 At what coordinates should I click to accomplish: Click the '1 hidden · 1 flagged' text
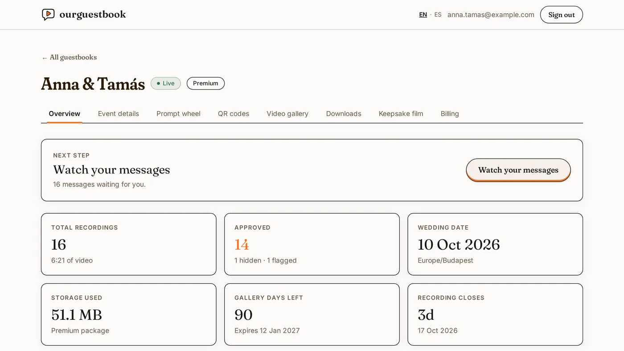coord(266,260)
